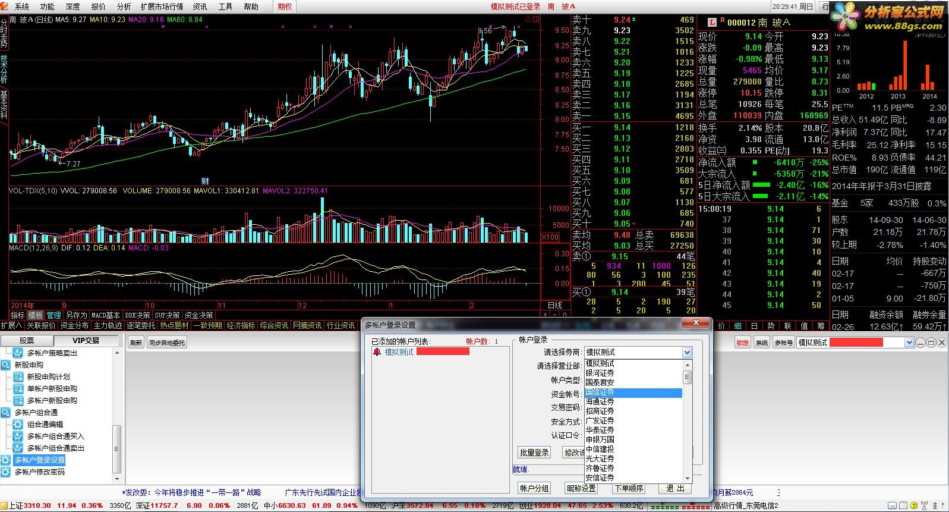Screen dimensions: 949x512
Task: Click the 日线 period label under the chart
Action: (x=554, y=305)
